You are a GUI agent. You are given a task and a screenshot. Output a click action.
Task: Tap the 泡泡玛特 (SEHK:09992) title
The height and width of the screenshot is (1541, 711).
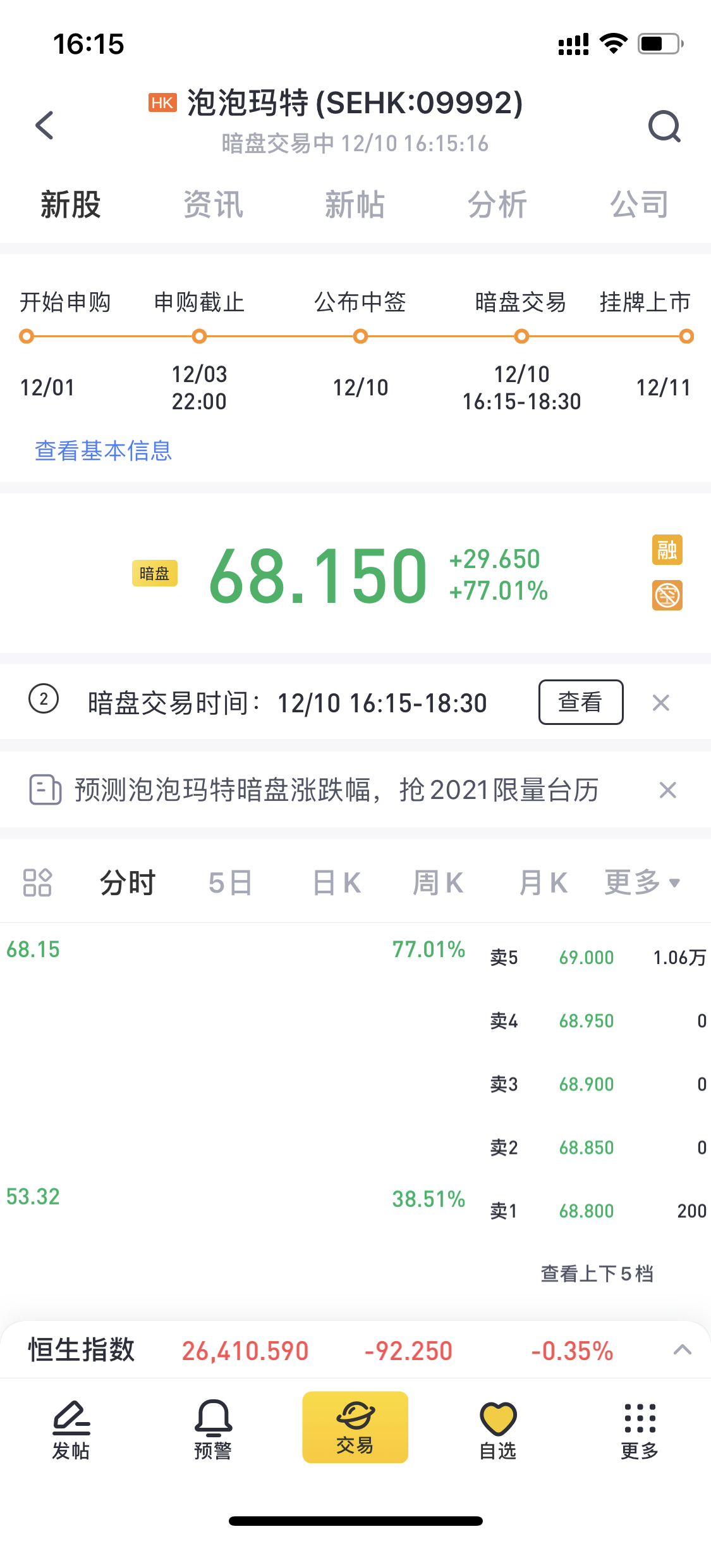tap(355, 102)
